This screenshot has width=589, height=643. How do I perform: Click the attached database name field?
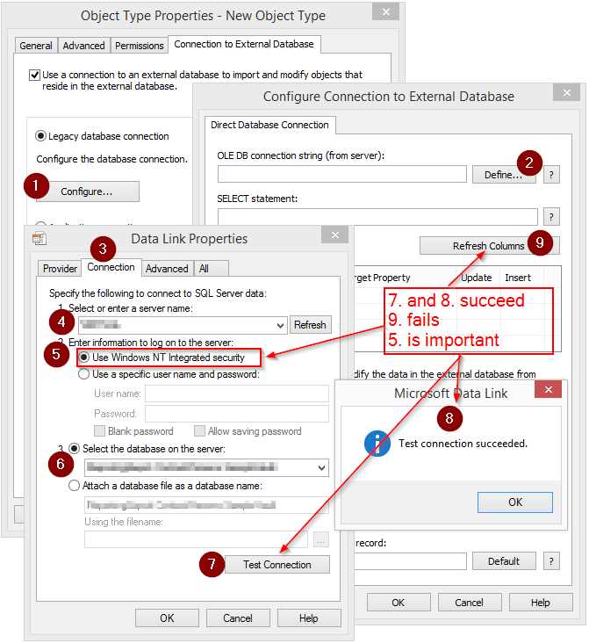click(206, 505)
